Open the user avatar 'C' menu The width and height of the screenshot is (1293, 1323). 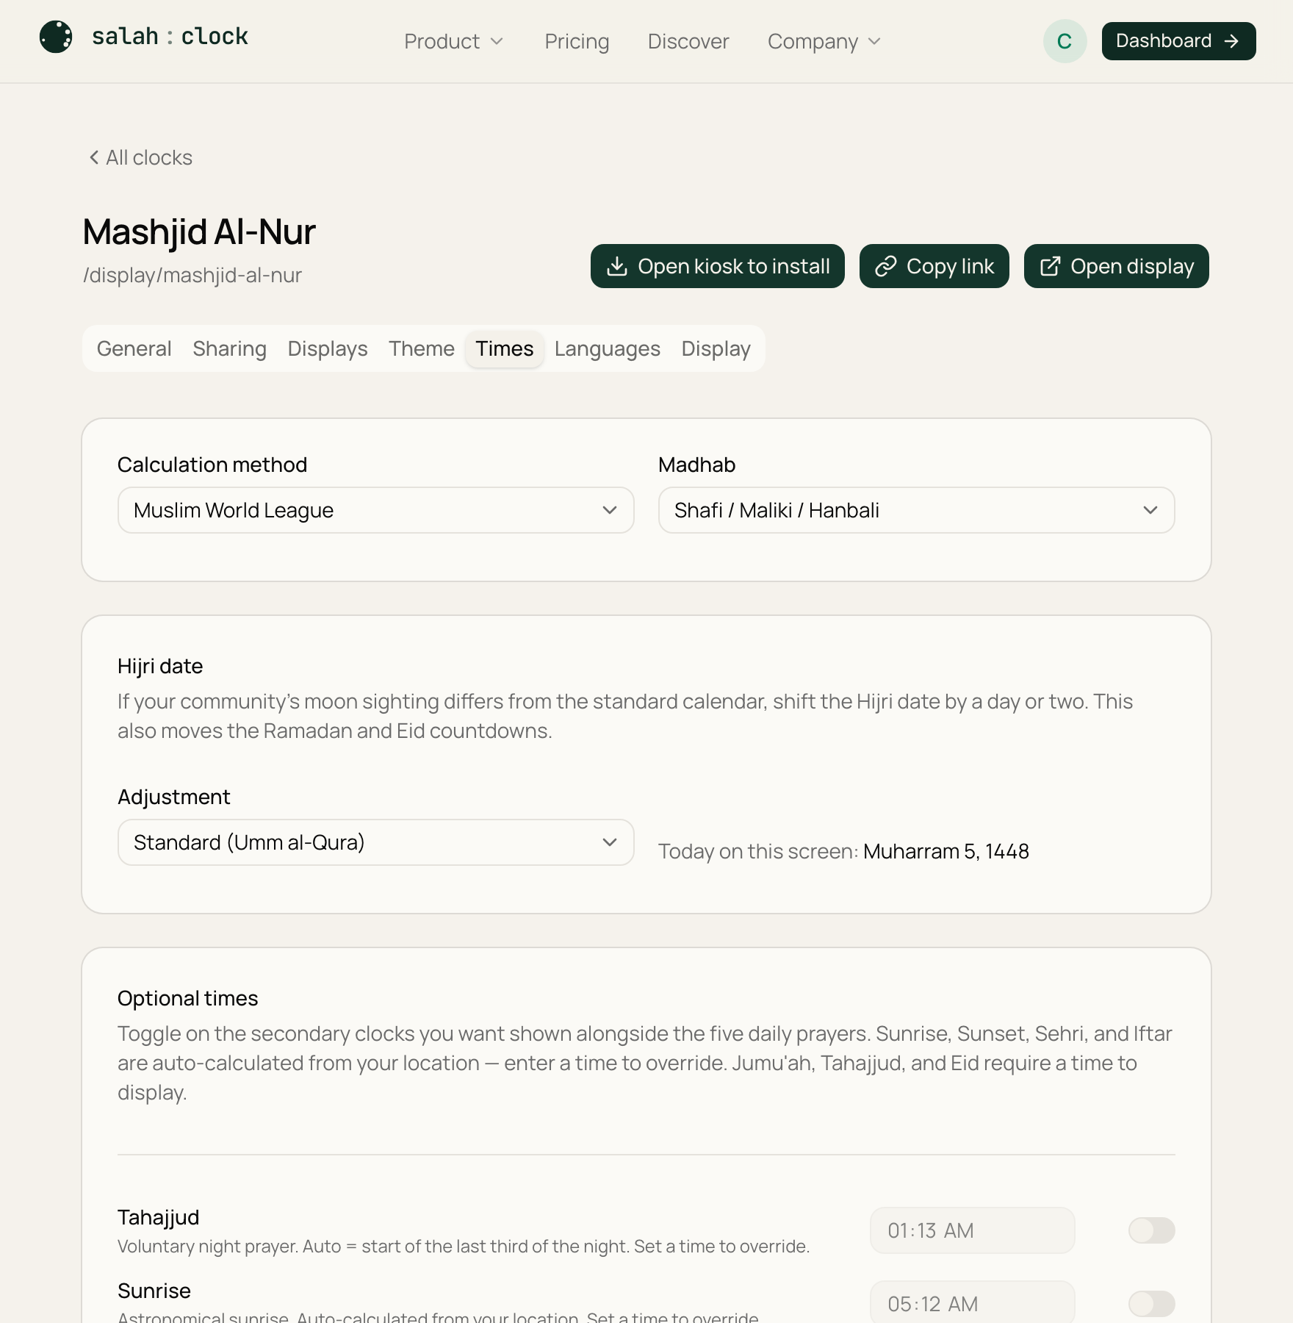tap(1065, 41)
